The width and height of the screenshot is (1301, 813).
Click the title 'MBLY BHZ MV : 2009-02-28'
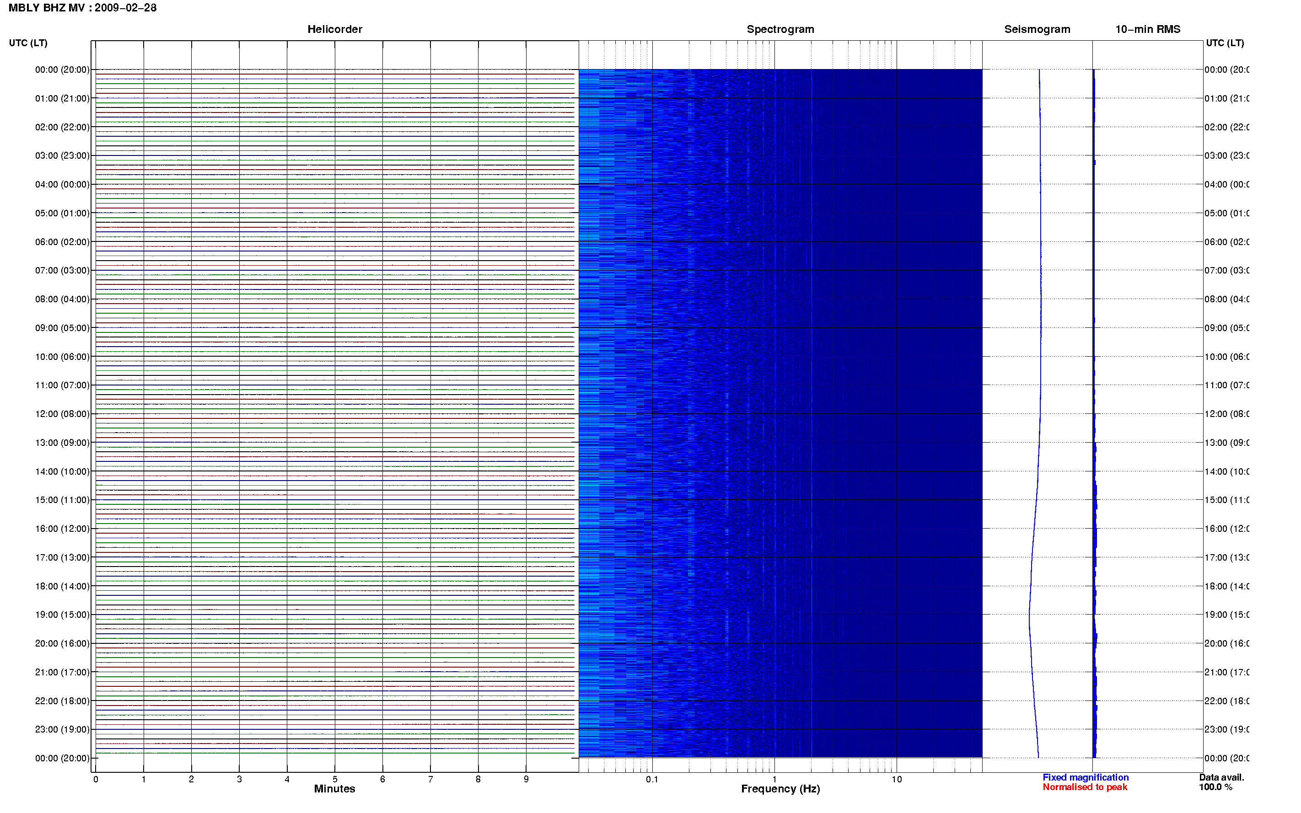82,7
